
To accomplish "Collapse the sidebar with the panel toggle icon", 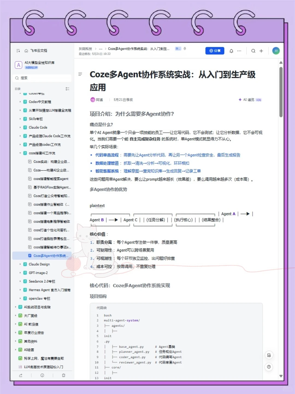I will tap(18, 51).
